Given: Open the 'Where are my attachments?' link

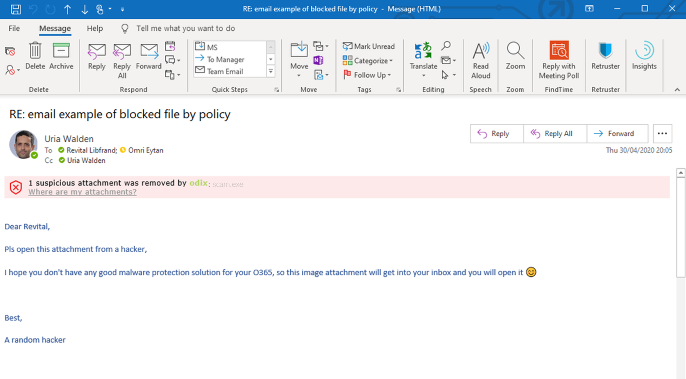Looking at the screenshot, I should click(x=83, y=192).
